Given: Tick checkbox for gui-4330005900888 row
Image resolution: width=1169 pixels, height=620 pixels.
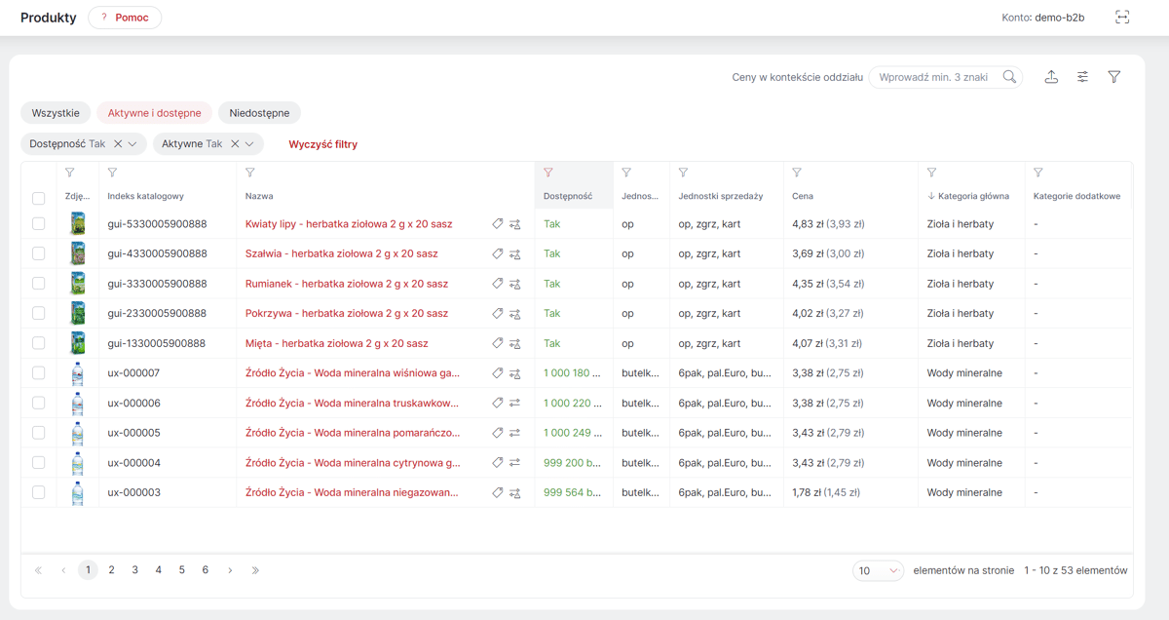Looking at the screenshot, I should (x=39, y=253).
